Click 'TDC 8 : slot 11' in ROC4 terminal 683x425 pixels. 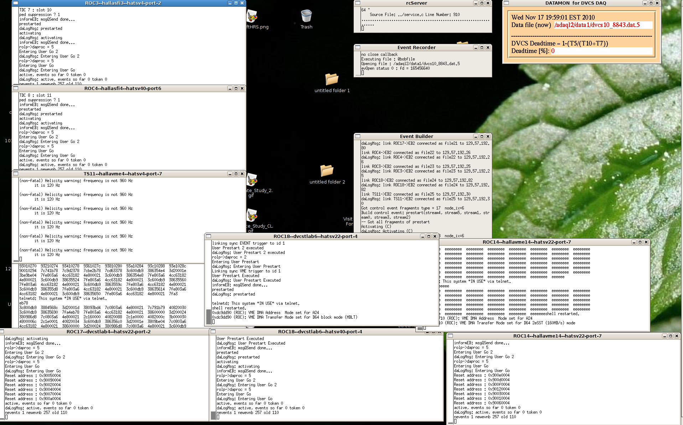coord(35,95)
